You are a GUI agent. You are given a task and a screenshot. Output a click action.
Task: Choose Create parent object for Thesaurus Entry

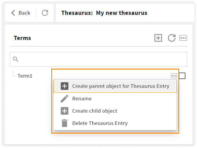tap(115, 86)
